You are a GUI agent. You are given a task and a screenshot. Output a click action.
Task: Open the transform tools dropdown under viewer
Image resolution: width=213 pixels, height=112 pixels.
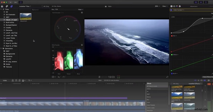pyautogui.click(x=54, y=77)
